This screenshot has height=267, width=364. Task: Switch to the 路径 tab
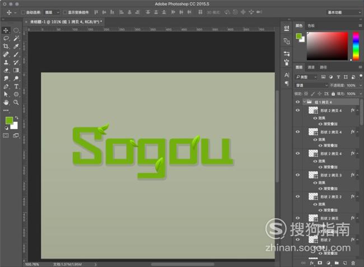tap(323, 67)
